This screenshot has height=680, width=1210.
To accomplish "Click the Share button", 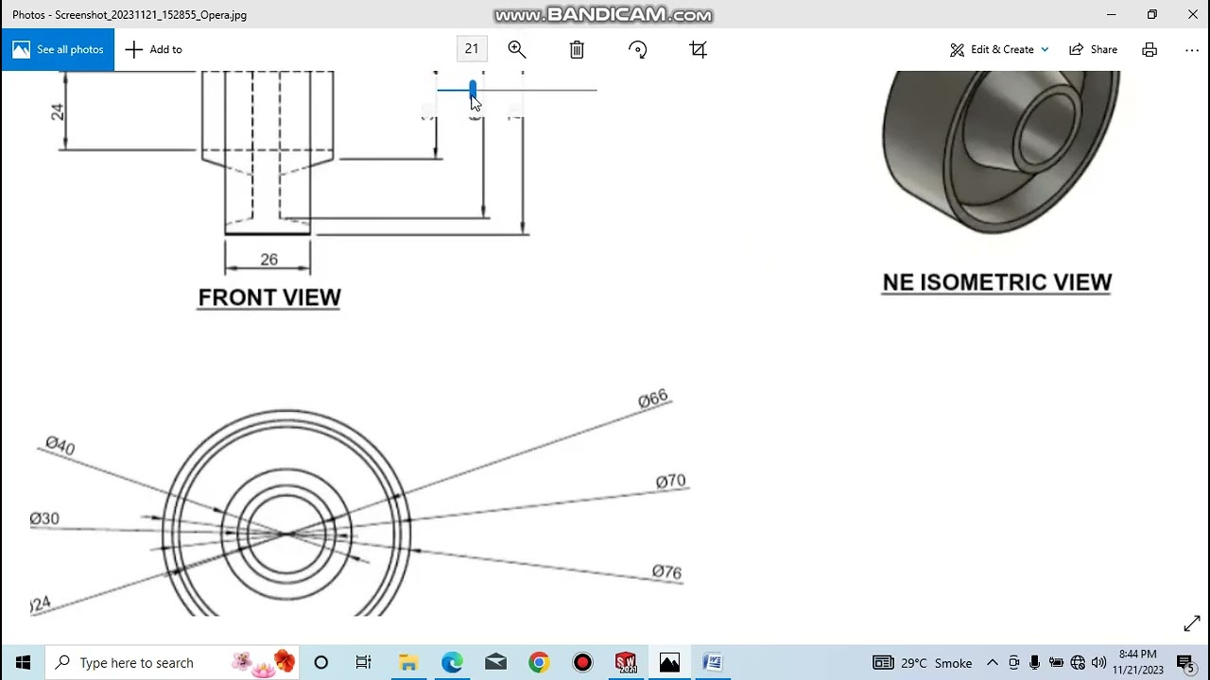I will tap(1093, 49).
